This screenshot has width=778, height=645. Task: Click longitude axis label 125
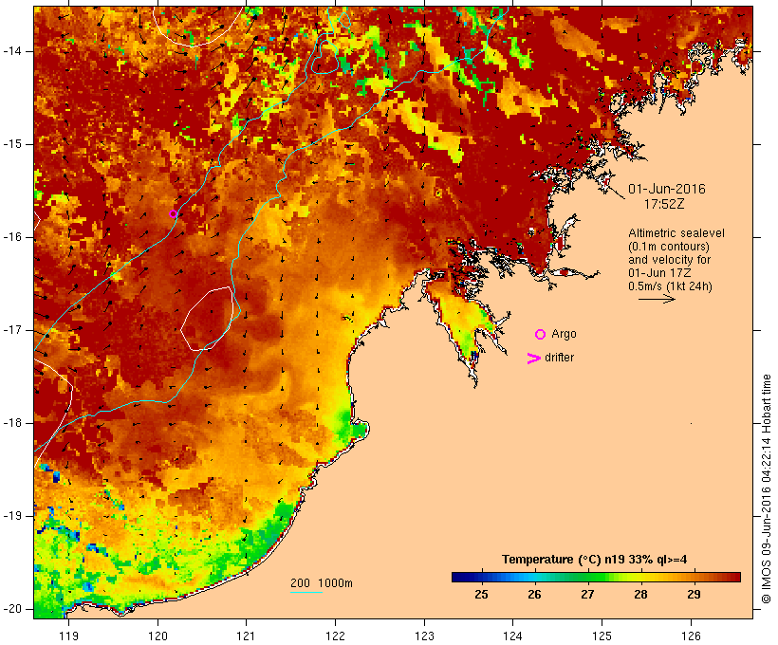[x=602, y=636]
